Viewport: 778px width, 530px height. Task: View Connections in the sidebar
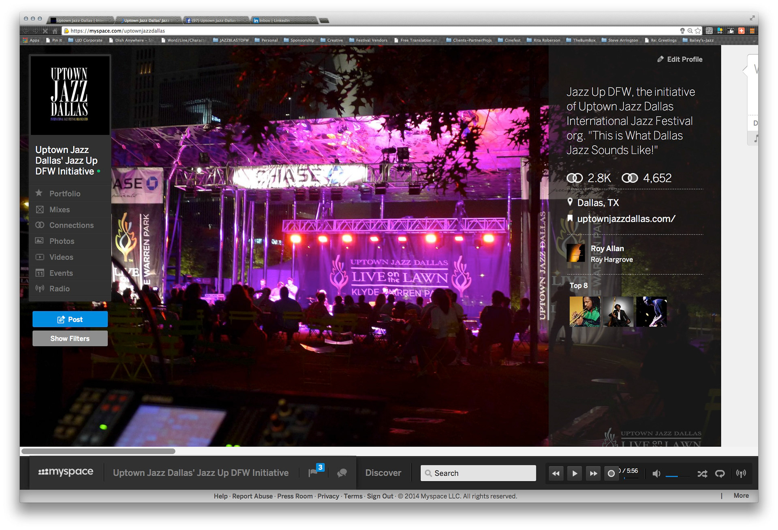[x=70, y=225]
